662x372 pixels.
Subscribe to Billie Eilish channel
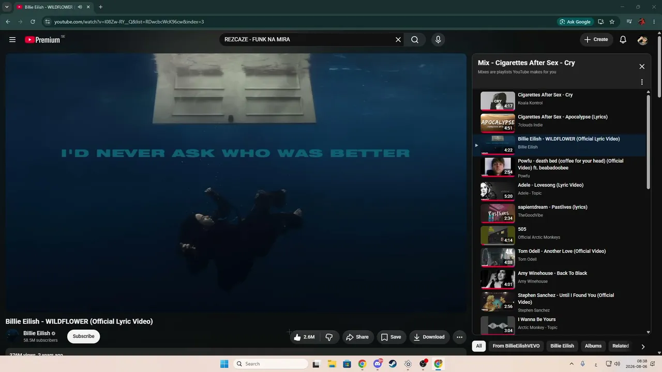83,336
